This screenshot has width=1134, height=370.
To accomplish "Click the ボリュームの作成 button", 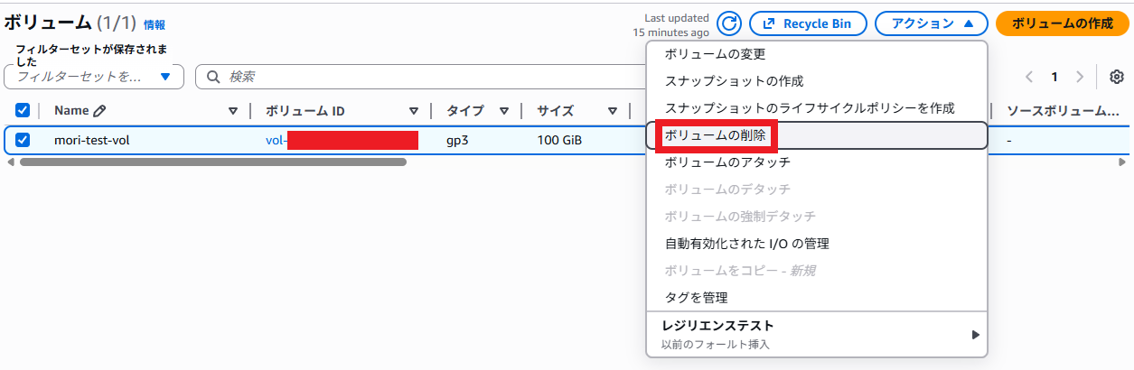I will pyautogui.click(x=1062, y=24).
